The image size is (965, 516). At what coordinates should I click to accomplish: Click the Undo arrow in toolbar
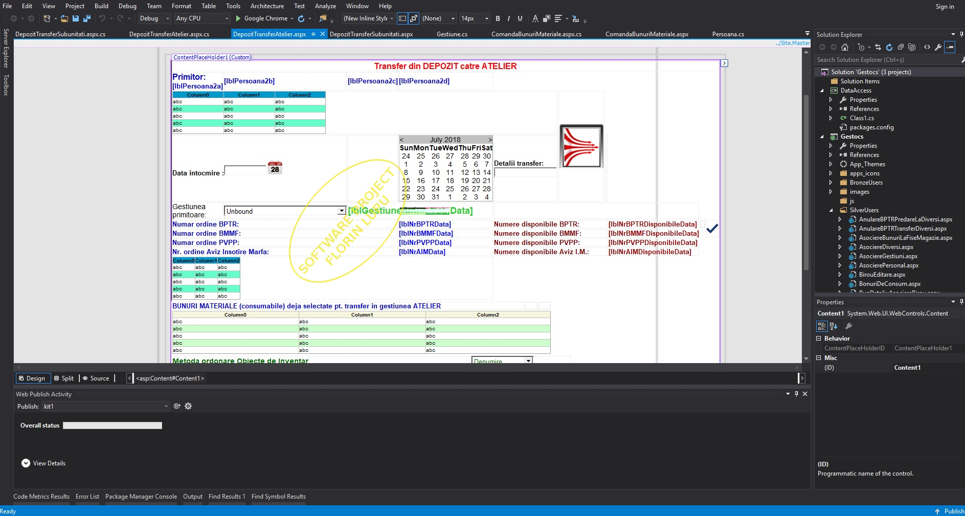(x=102, y=18)
